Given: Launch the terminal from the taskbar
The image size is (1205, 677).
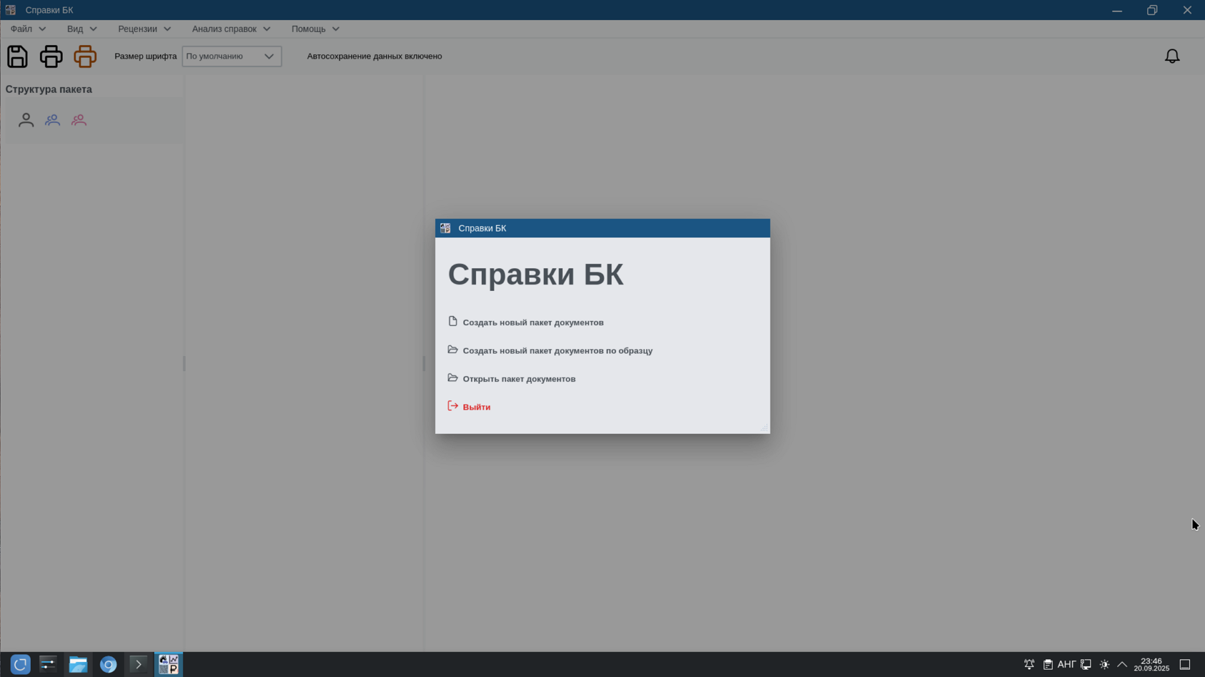Looking at the screenshot, I should pos(138,664).
